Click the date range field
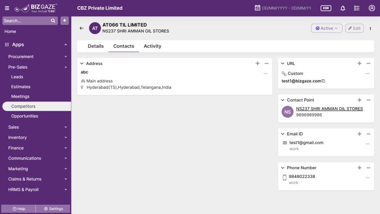Image resolution: width=380 pixels, height=214 pixels. [286, 8]
